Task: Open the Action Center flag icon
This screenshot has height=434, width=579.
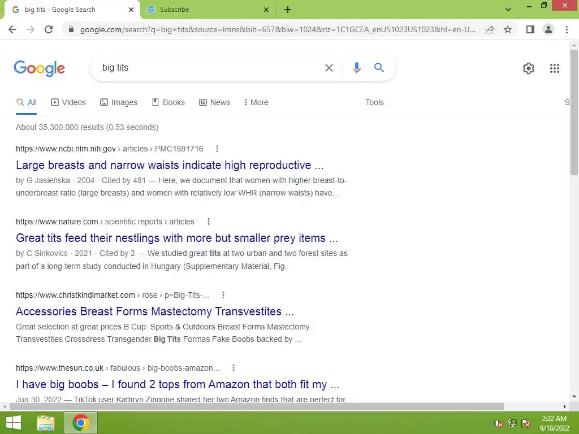Action: pyautogui.click(x=526, y=423)
